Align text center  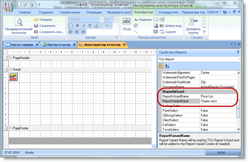(x=77, y=32)
